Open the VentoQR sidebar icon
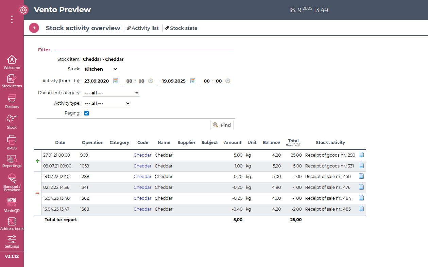This screenshot has height=267, width=428. [x=12, y=204]
